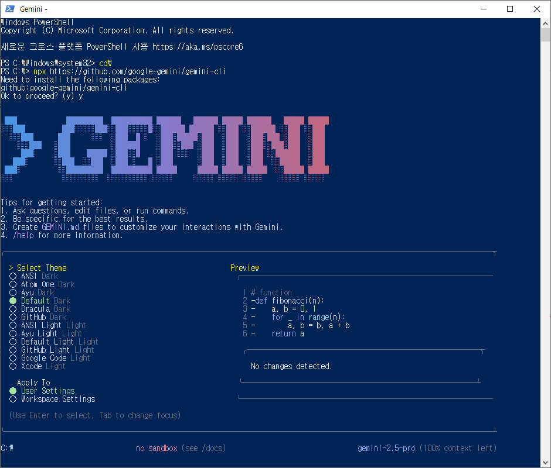Click the 'Need to install the following packages:' line
This screenshot has width=551, height=468.
(x=80, y=80)
